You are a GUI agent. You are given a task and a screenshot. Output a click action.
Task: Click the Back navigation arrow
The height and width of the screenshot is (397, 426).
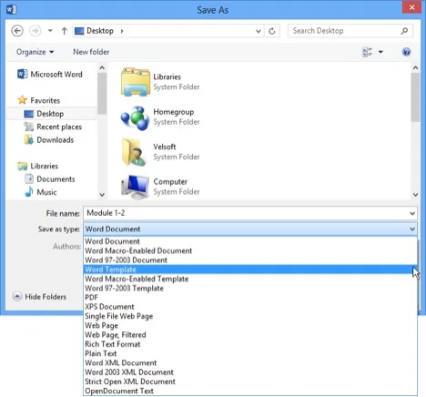[17, 31]
